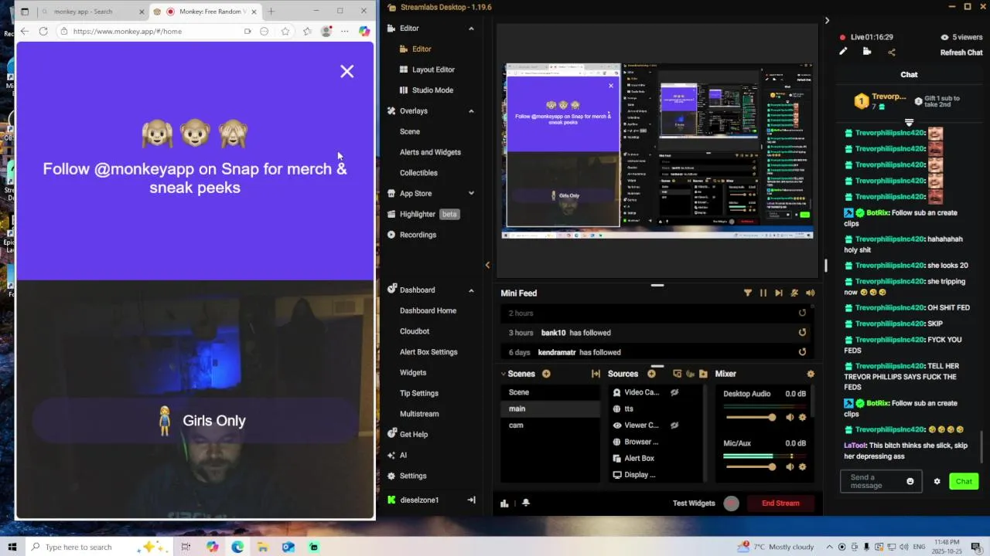Close the Monkey app purple overlay
990x556 pixels.
click(x=347, y=71)
